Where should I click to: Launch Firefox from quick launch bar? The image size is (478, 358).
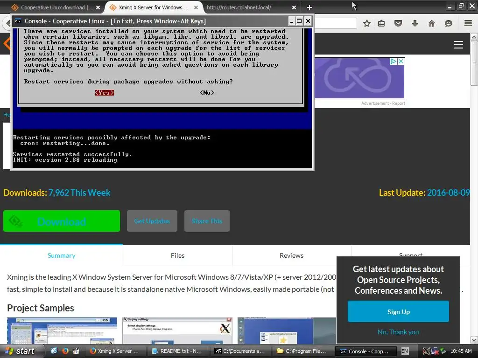65,351
